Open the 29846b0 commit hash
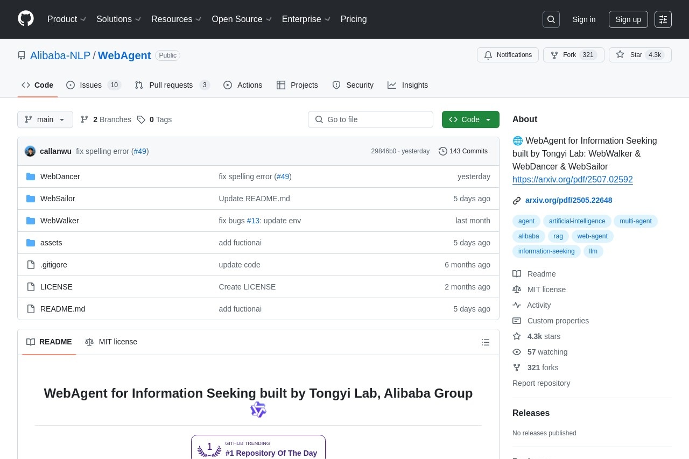 (x=383, y=151)
